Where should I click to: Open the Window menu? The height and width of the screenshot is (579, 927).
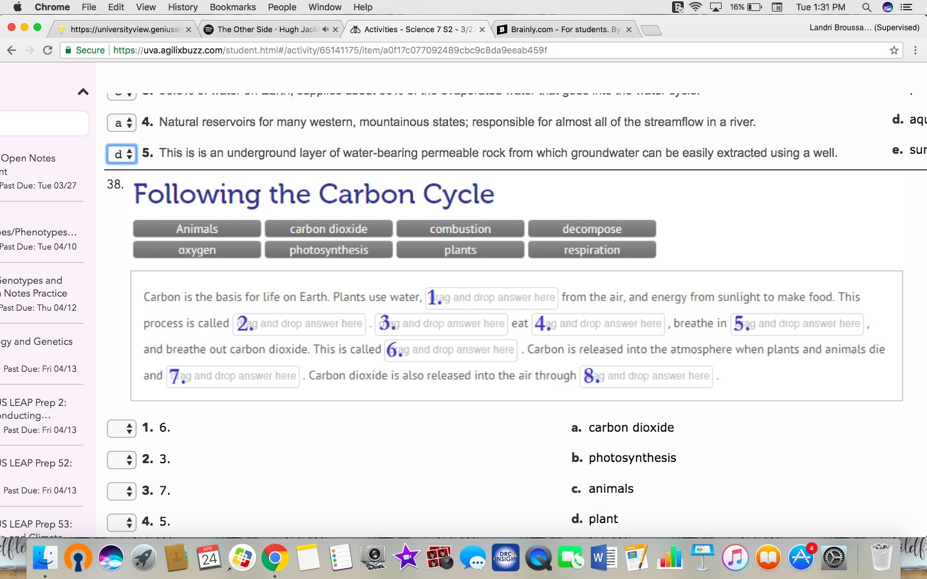point(325,7)
